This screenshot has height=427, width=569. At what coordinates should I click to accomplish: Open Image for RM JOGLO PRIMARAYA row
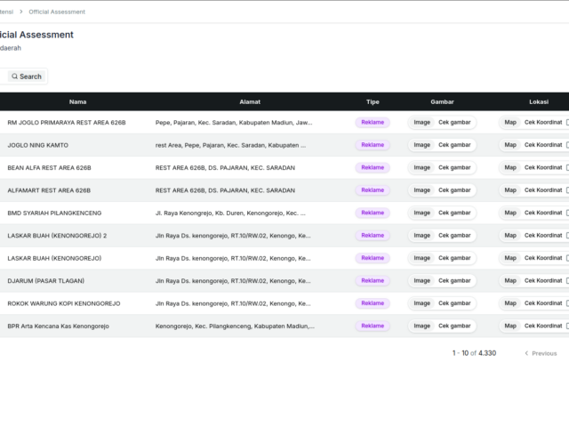(421, 123)
